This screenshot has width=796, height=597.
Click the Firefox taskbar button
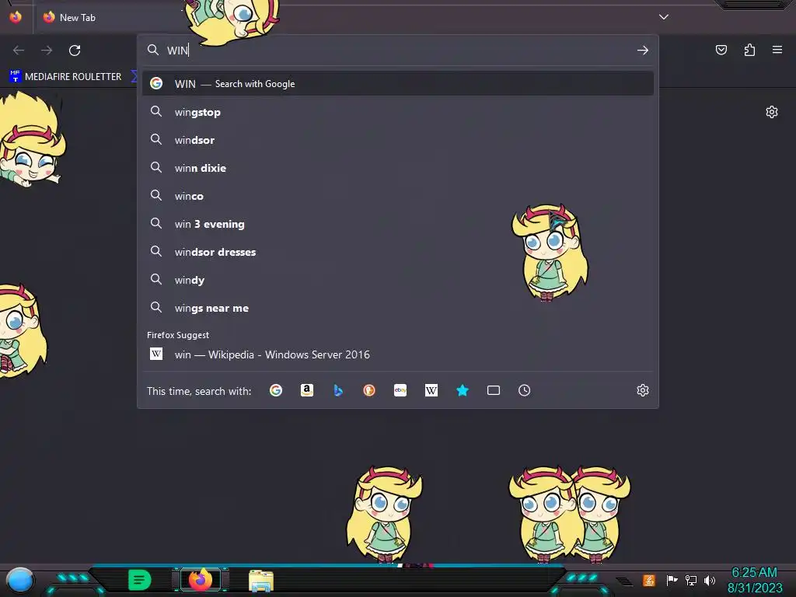(x=201, y=580)
